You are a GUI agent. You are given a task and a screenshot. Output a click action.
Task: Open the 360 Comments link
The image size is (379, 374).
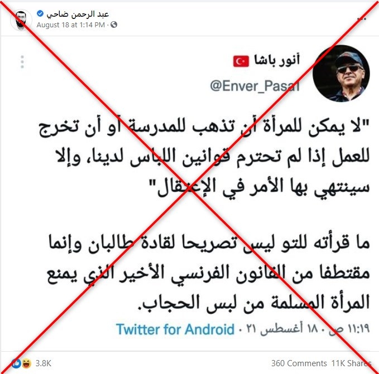(x=299, y=363)
